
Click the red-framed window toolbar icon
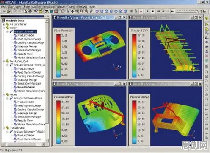click(56, 11)
